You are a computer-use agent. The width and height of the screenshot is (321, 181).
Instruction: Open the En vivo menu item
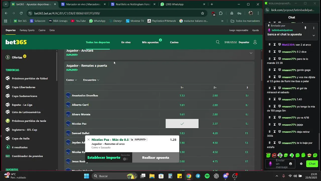pos(126,42)
